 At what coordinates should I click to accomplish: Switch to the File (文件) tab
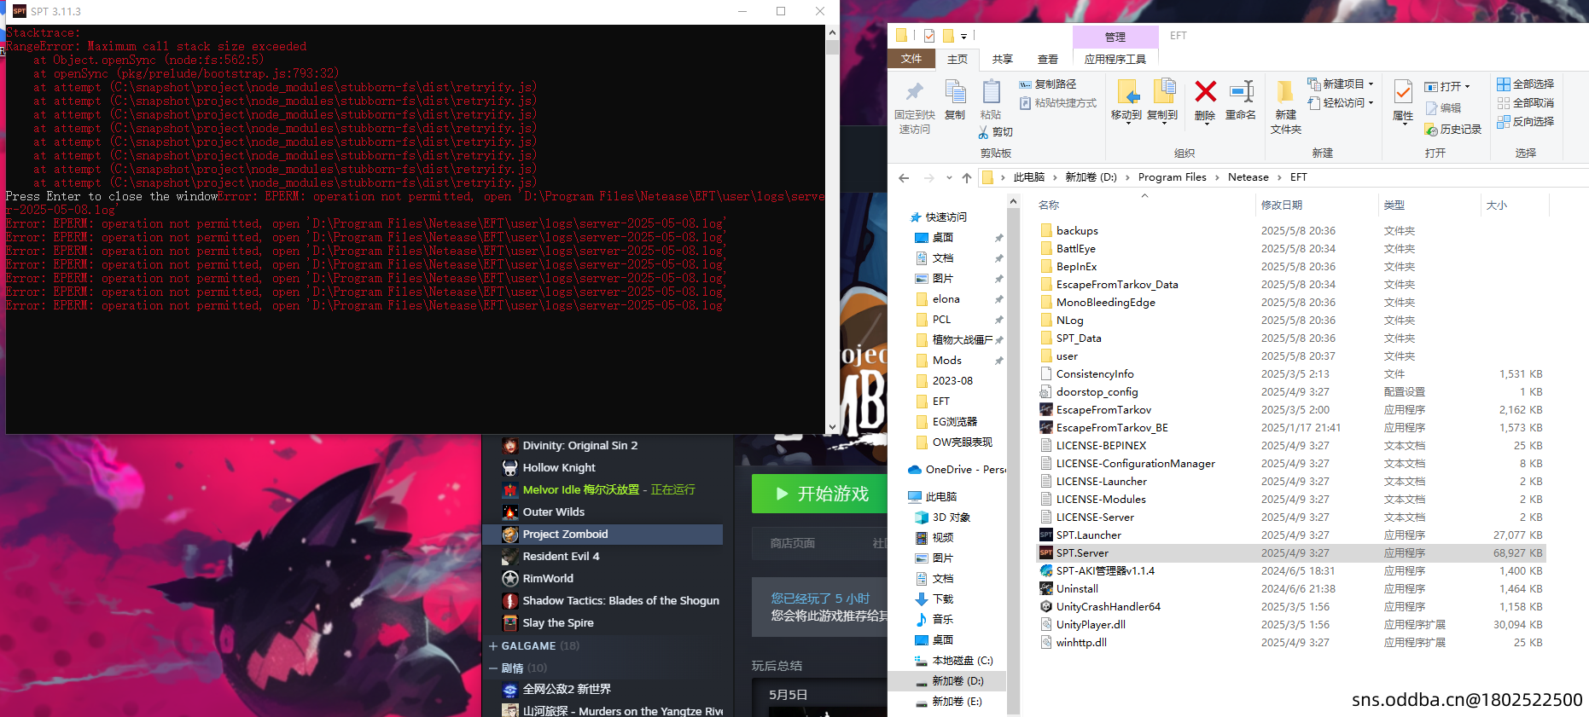point(911,59)
